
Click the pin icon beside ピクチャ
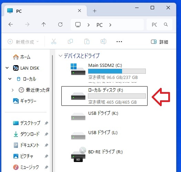(47, 156)
